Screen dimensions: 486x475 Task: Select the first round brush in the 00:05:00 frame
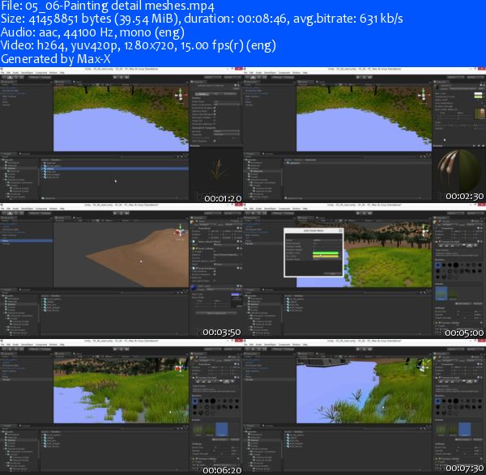(x=438, y=265)
